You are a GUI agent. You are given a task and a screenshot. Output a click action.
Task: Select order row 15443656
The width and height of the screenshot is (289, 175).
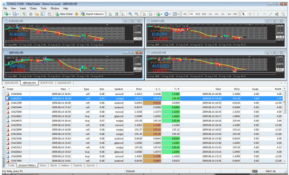(144, 94)
